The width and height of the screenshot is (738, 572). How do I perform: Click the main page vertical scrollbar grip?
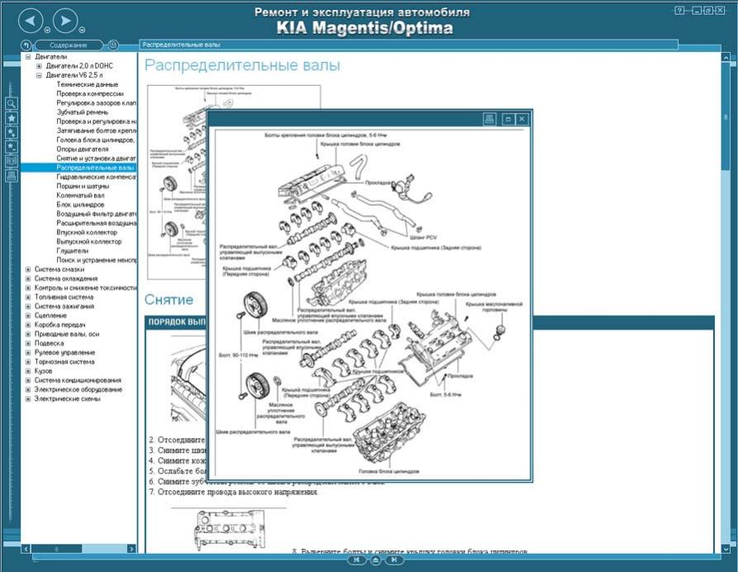726,117
